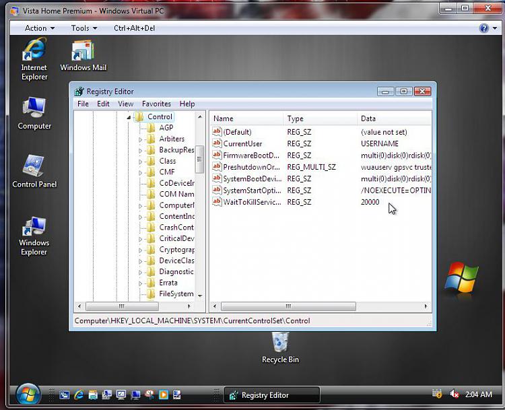The height and width of the screenshot is (410, 505).
Task: Select the WaitToKillServic... value name
Action: [x=252, y=202]
